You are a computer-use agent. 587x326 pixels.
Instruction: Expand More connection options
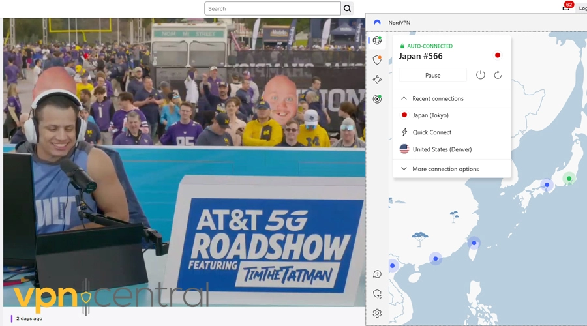coord(451,169)
